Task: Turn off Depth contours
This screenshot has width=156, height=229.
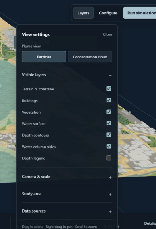Action: click(x=109, y=135)
